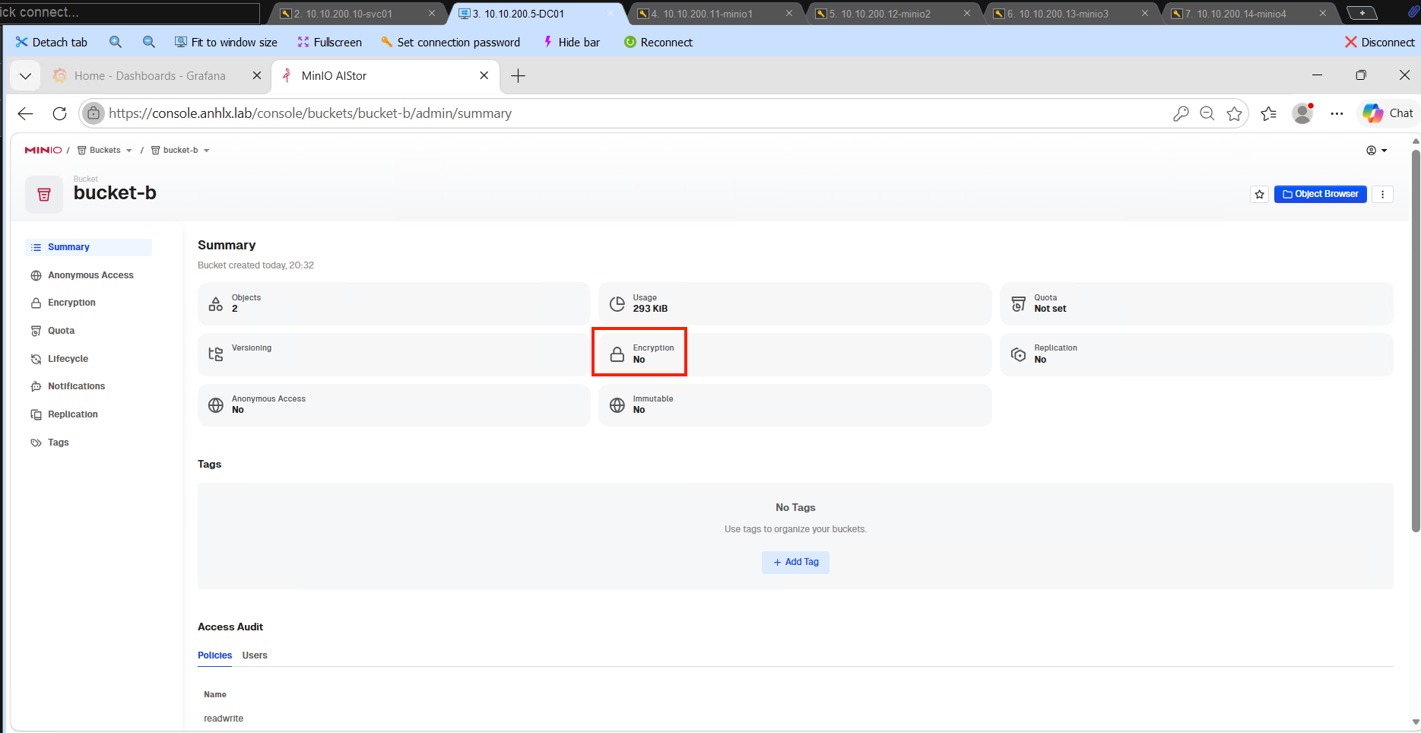The image size is (1421, 733).
Task: Click the Versioning card
Action: click(394, 354)
